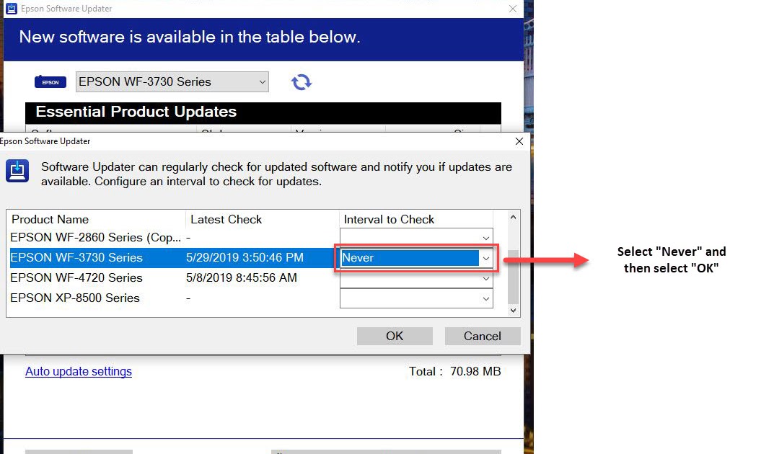Close the interval settings dialog

tap(519, 141)
